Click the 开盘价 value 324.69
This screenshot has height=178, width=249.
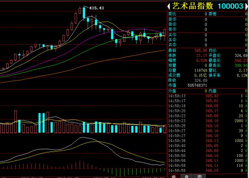pos(241,56)
